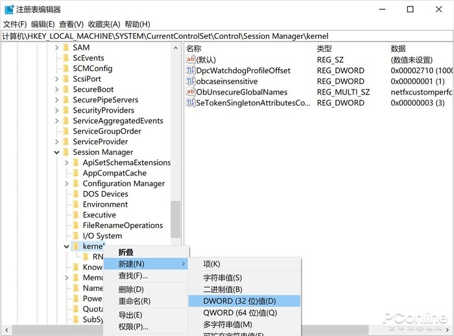The height and width of the screenshot is (336, 454).
Task: Click the DOS Devices folder icon
Action: coord(76,194)
